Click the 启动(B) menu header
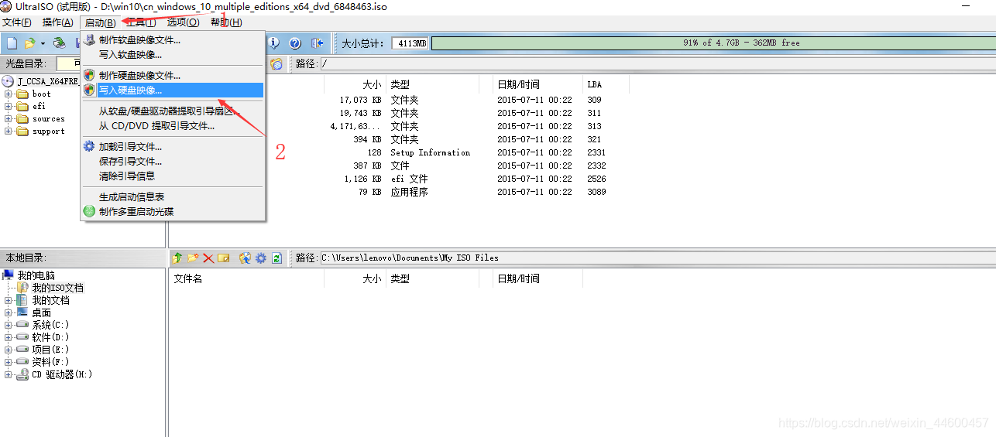996x437 pixels. coord(101,22)
